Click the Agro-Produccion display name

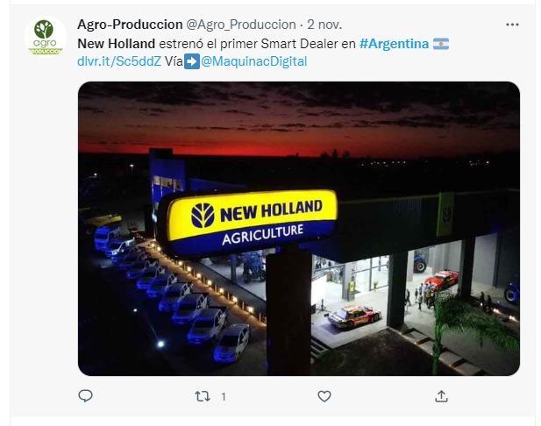click(x=130, y=25)
